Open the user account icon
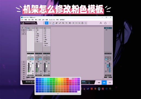Screen dimensions: 141x99 (x=101, y=23)
